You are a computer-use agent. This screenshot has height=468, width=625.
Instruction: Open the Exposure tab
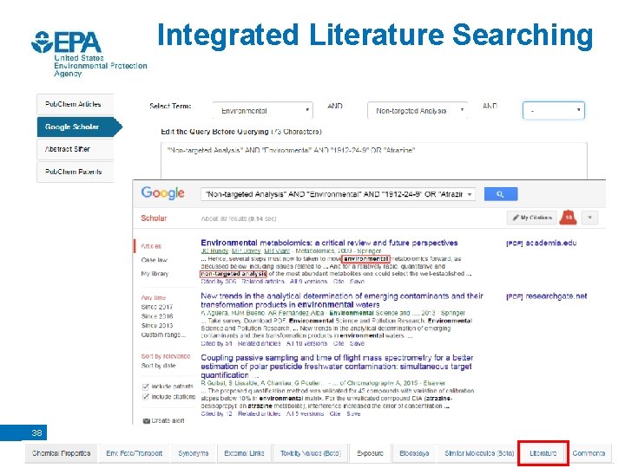[x=370, y=453]
